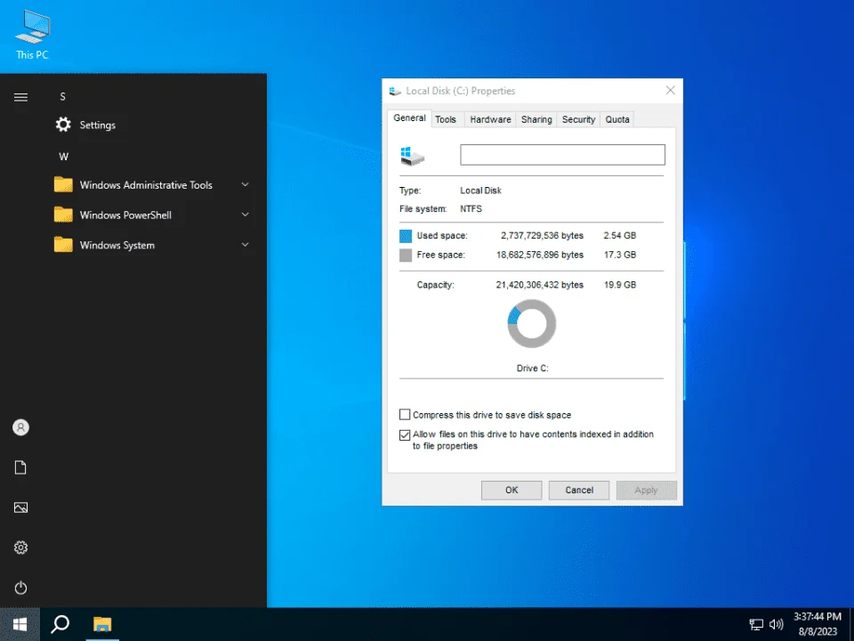The width and height of the screenshot is (854, 641).
Task: Click the drive label input field
Action: pos(562,155)
